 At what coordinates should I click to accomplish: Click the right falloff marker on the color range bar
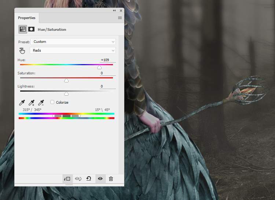(x=80, y=116)
